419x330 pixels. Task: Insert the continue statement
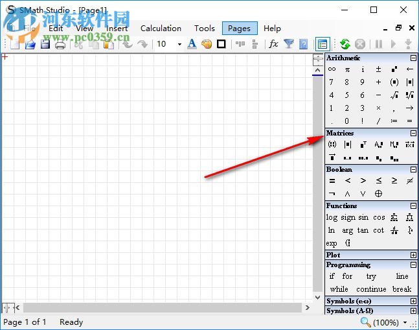[371, 289]
